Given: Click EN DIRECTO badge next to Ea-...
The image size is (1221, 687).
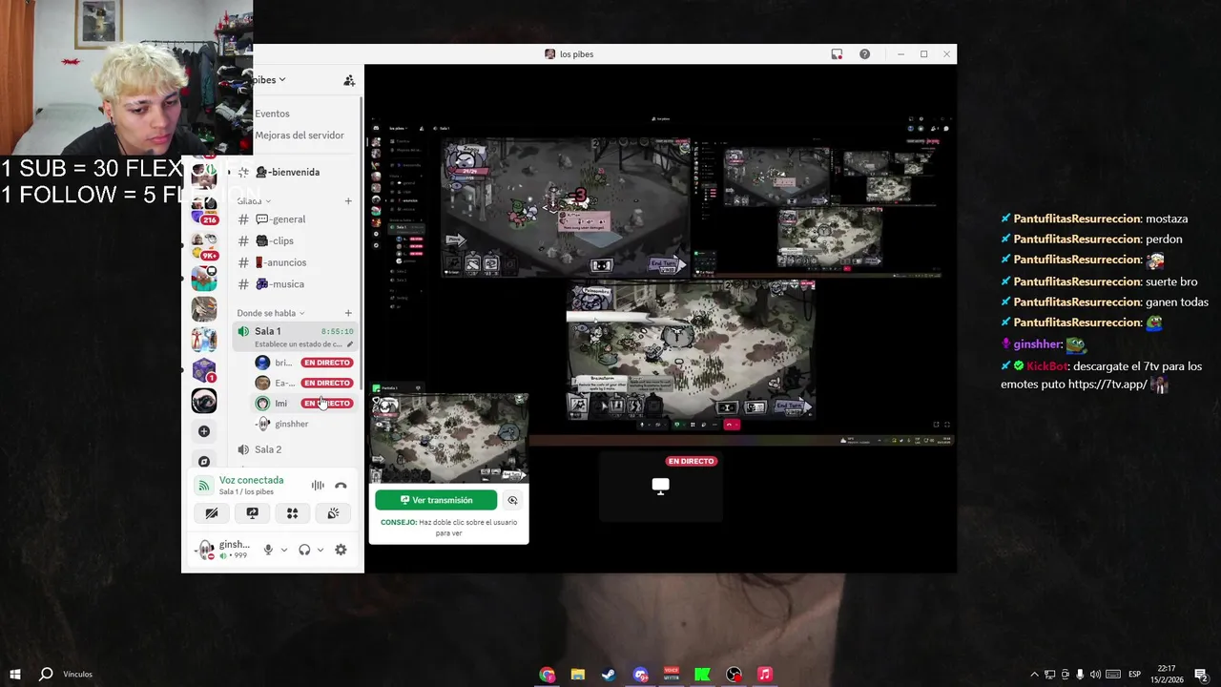Looking at the screenshot, I should (327, 383).
